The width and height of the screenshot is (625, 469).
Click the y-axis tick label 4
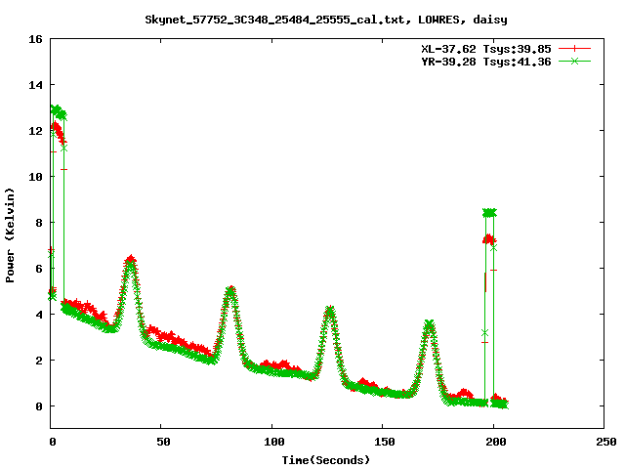pos(39,315)
